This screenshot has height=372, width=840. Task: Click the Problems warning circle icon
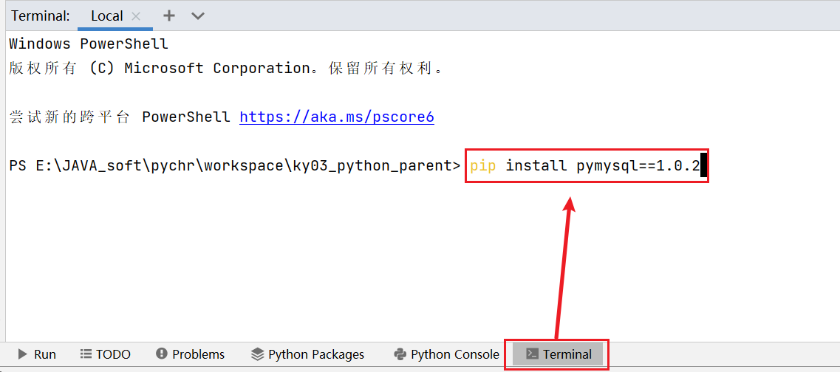click(x=162, y=354)
